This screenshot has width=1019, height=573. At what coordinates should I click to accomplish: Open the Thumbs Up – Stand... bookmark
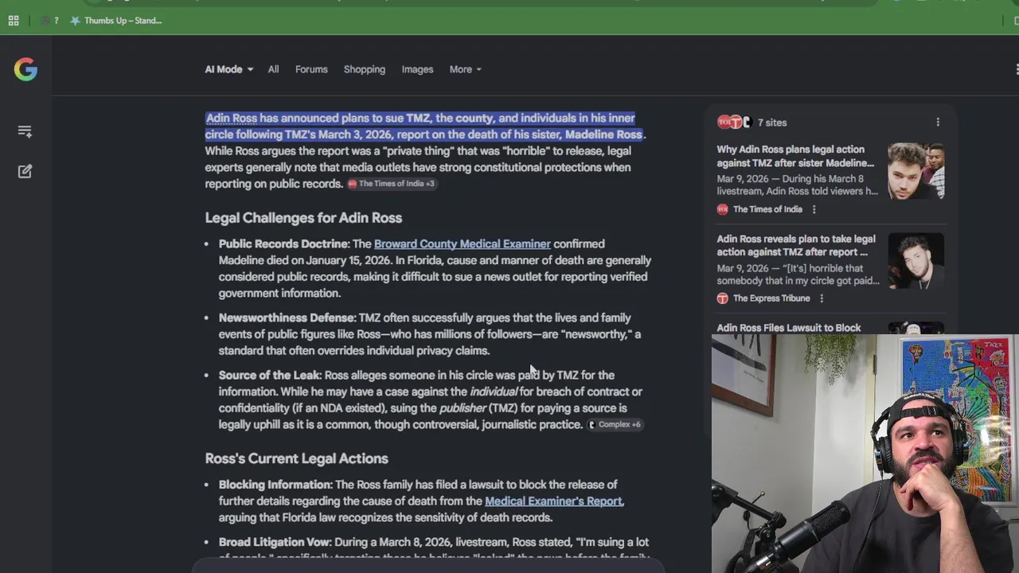[116, 21]
